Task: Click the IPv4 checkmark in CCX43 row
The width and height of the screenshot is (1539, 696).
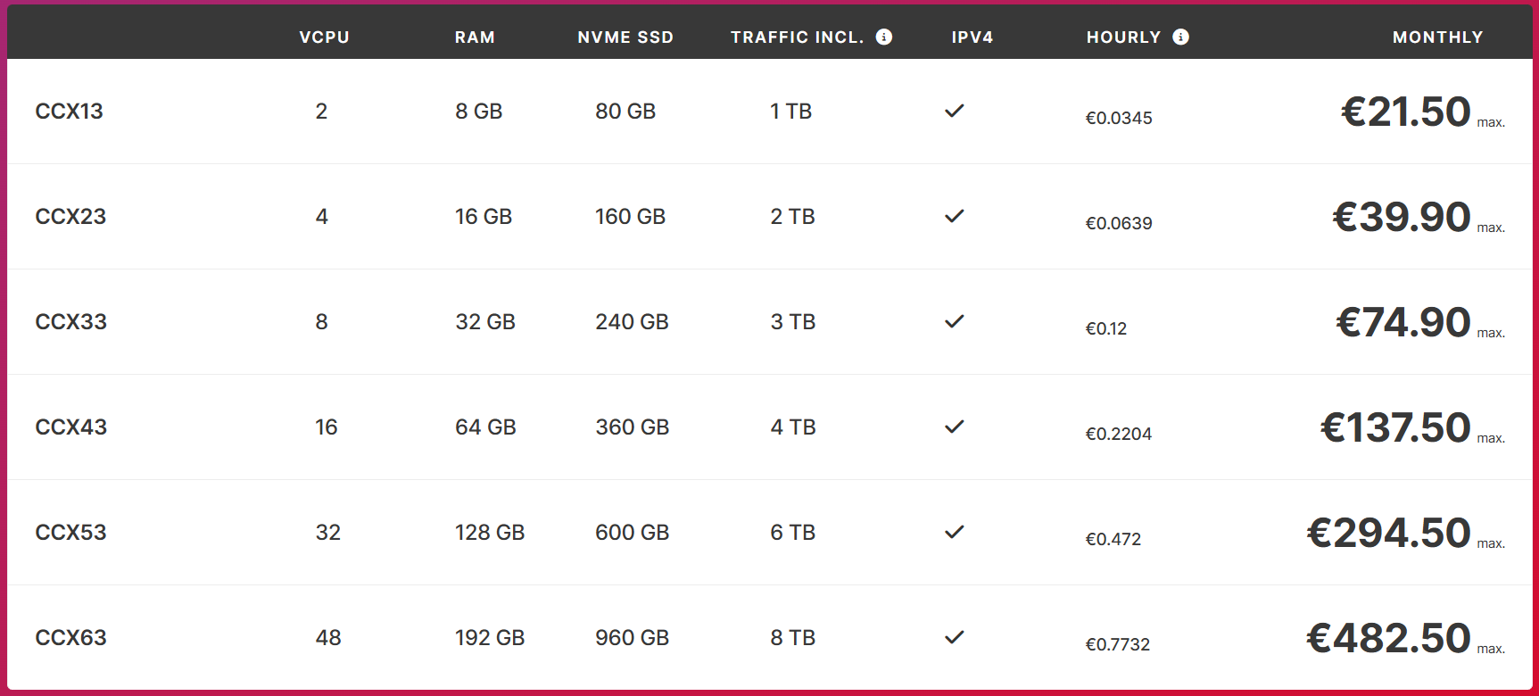Action: coord(955,427)
